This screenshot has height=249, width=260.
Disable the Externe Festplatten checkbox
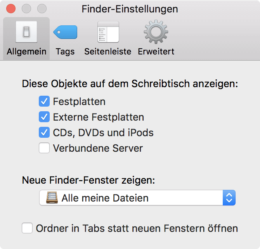tap(44, 117)
